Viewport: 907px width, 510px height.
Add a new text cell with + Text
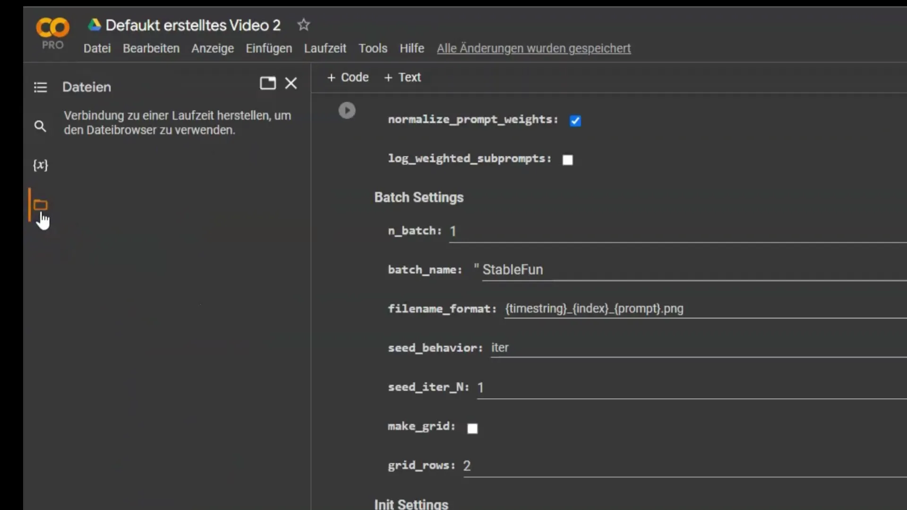[402, 77]
